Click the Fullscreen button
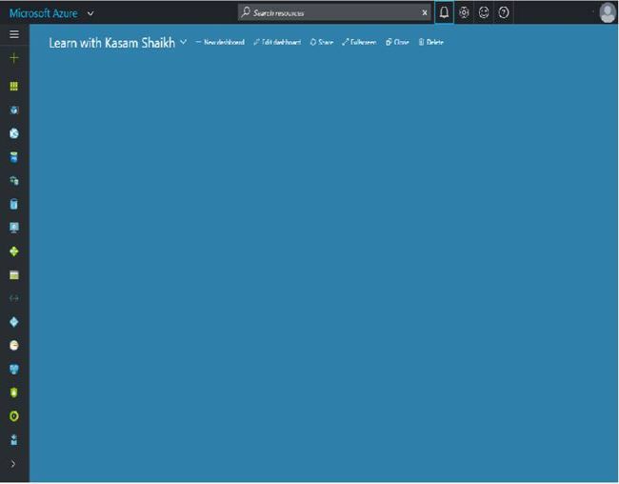The height and width of the screenshot is (484, 619). [x=359, y=42]
